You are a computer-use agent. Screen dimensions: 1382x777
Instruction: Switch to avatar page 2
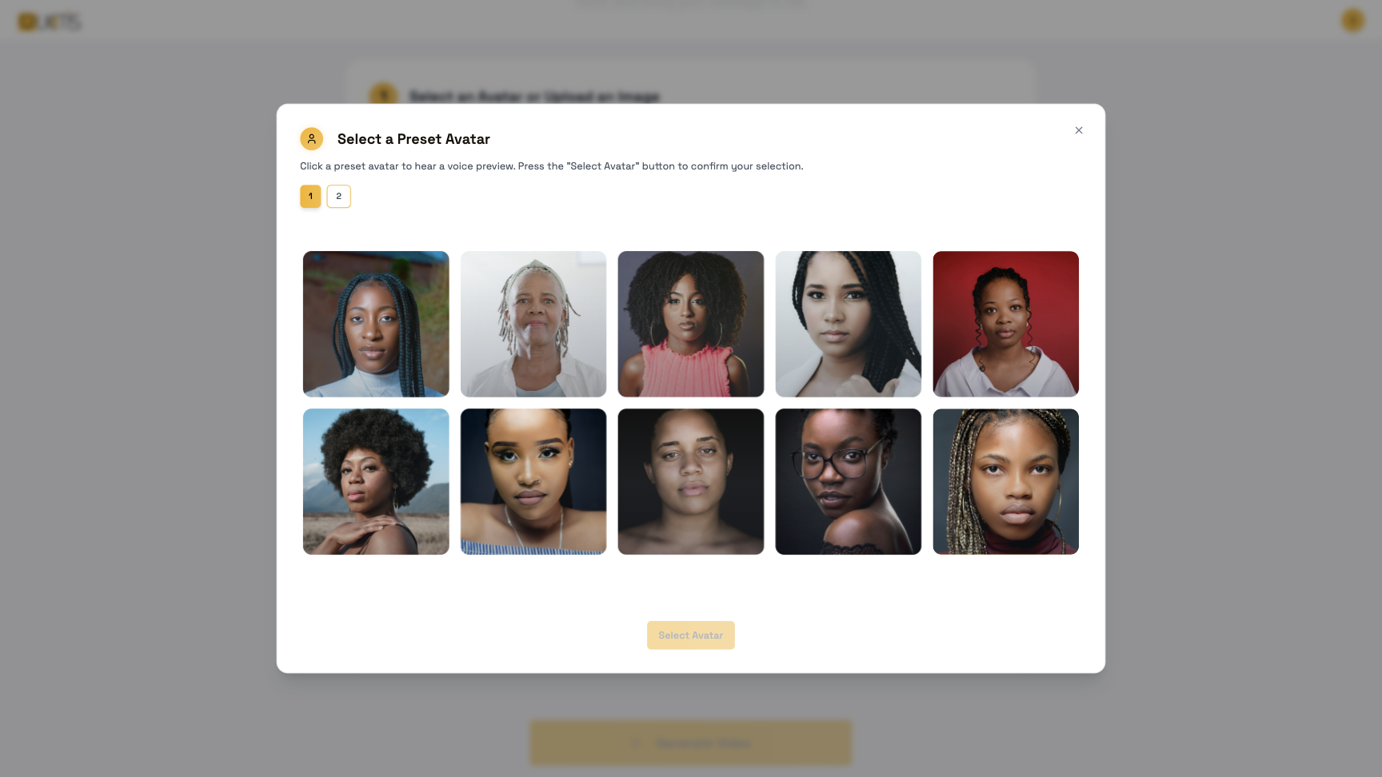pos(338,197)
